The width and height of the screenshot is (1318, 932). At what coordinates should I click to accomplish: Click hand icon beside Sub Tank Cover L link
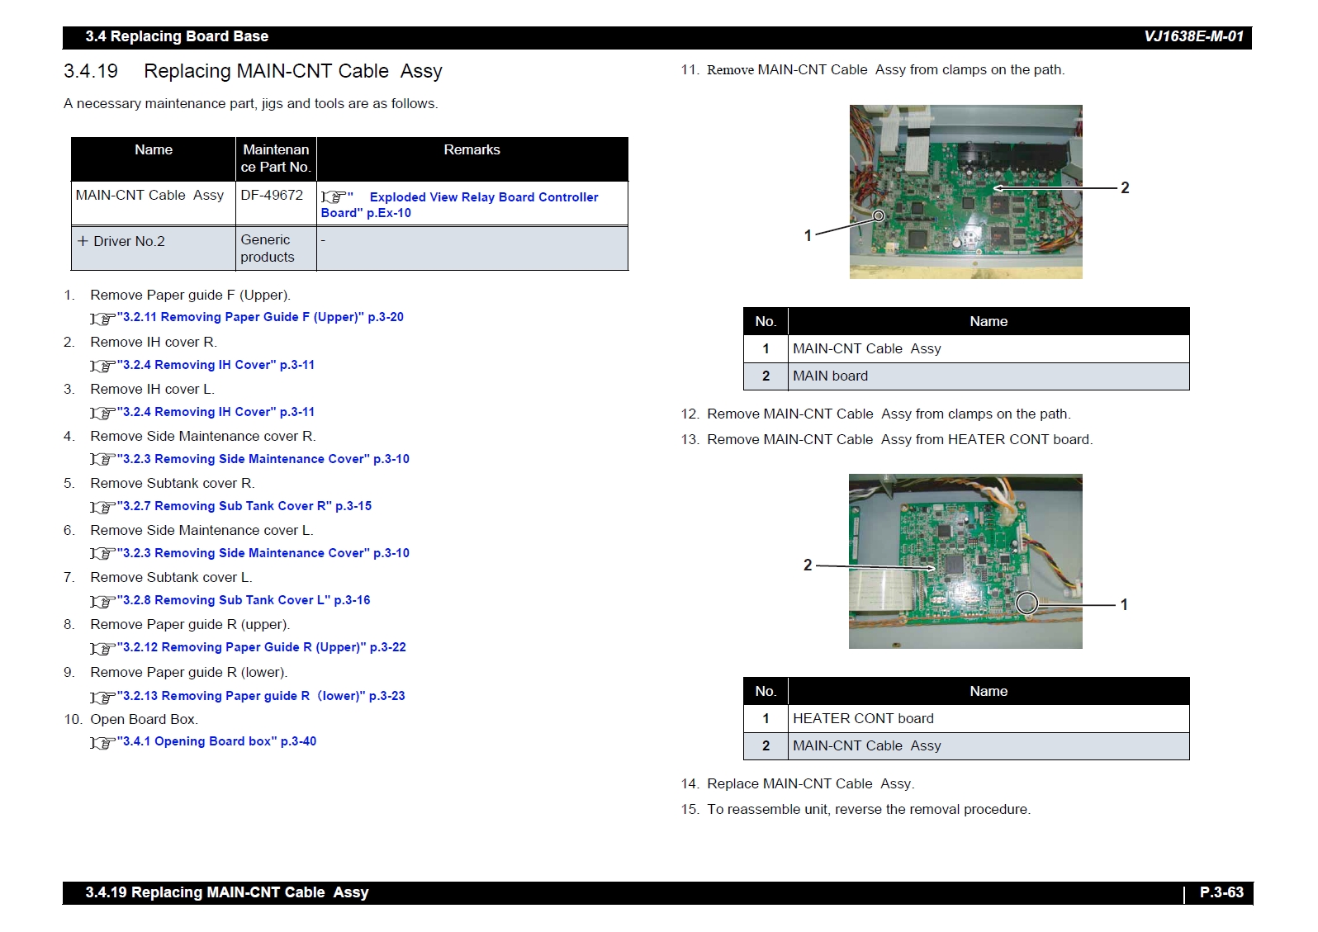(102, 602)
